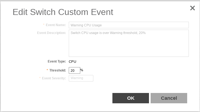This screenshot has height=112, width=200.
Task: Click the 'Edit Switch Custom Event' title
Action: pyautogui.click(x=63, y=12)
